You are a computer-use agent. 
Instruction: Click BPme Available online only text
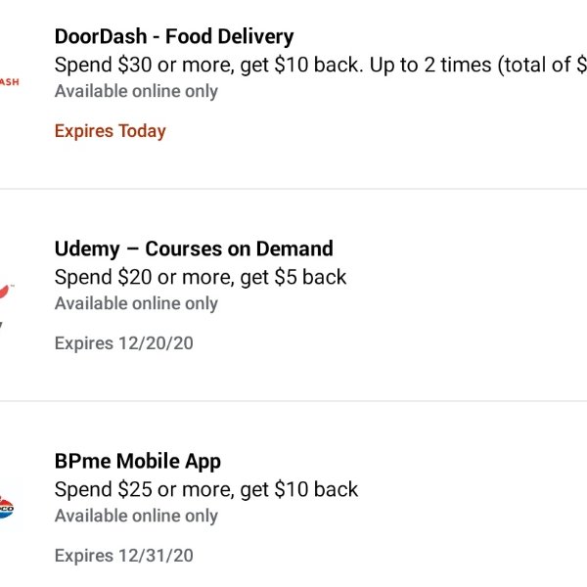click(x=136, y=516)
